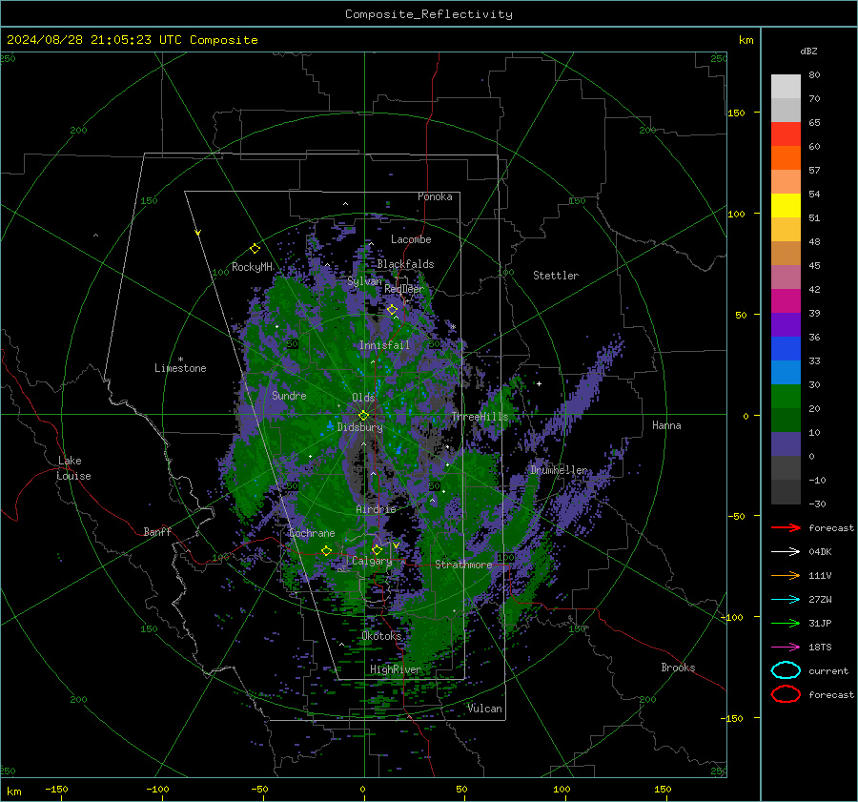Click the red forecast ellipse in the legend
The width and height of the screenshot is (858, 802).
pyautogui.click(x=786, y=694)
